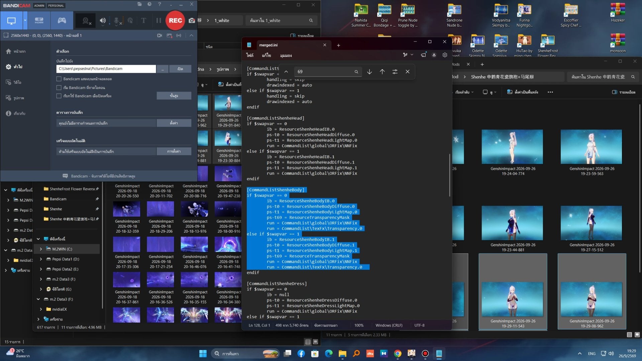Screen dimensions: 642x361
Task: Open Notepad File menu
Action: pos(250,55)
